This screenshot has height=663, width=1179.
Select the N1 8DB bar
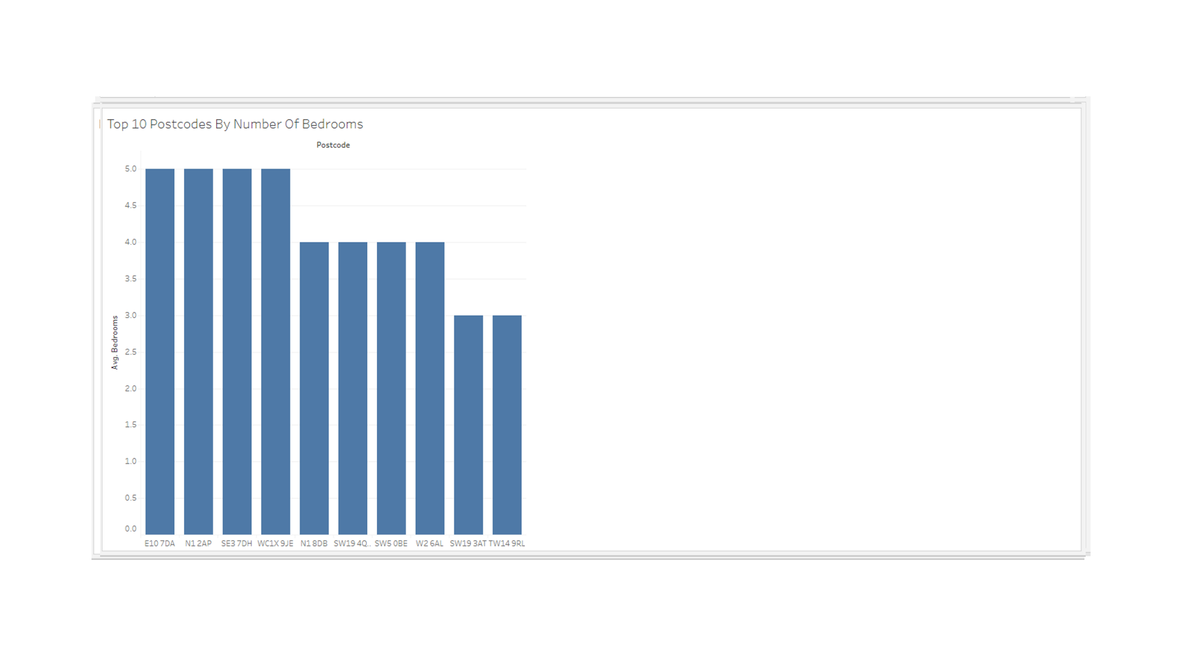(314, 388)
